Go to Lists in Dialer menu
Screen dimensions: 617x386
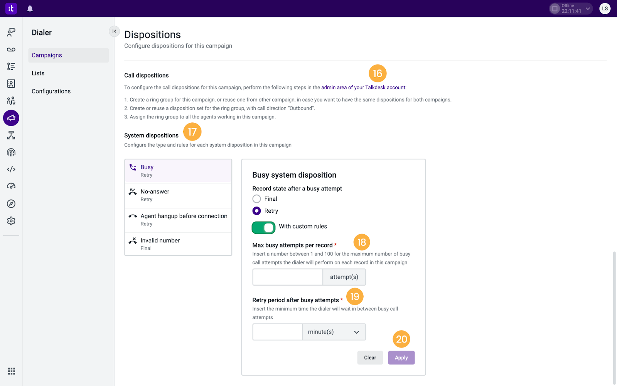[x=38, y=73]
